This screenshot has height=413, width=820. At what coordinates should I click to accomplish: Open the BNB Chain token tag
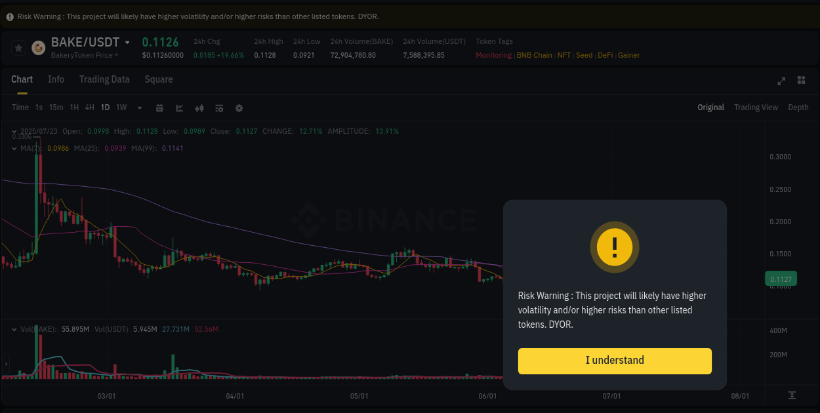coord(534,55)
